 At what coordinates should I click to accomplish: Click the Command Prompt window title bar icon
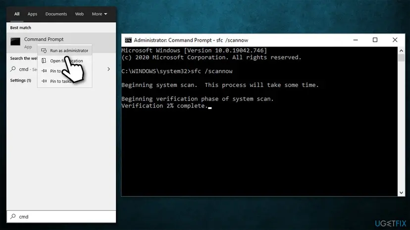(128, 40)
